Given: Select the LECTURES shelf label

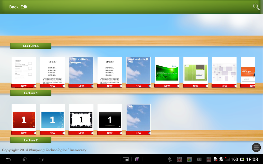Looking at the screenshot, I should point(31,46).
